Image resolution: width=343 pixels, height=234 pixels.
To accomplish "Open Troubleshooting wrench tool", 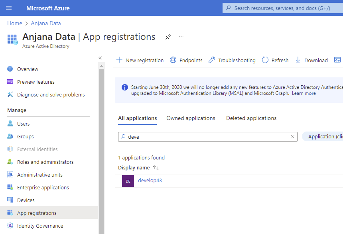I will click(x=232, y=60).
